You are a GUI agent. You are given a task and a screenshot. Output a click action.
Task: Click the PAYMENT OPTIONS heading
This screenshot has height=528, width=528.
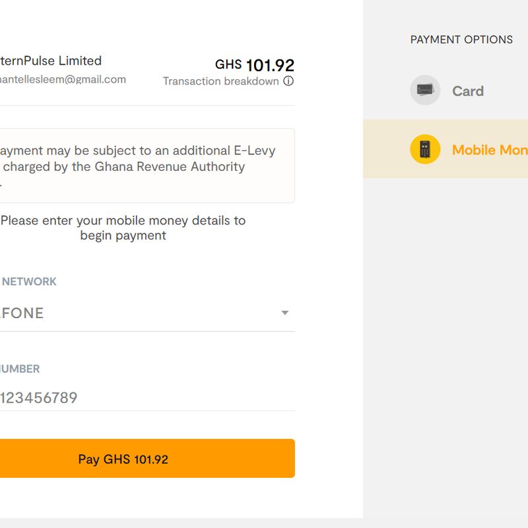461,40
